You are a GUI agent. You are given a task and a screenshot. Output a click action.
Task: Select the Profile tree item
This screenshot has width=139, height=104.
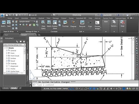pos(13,69)
